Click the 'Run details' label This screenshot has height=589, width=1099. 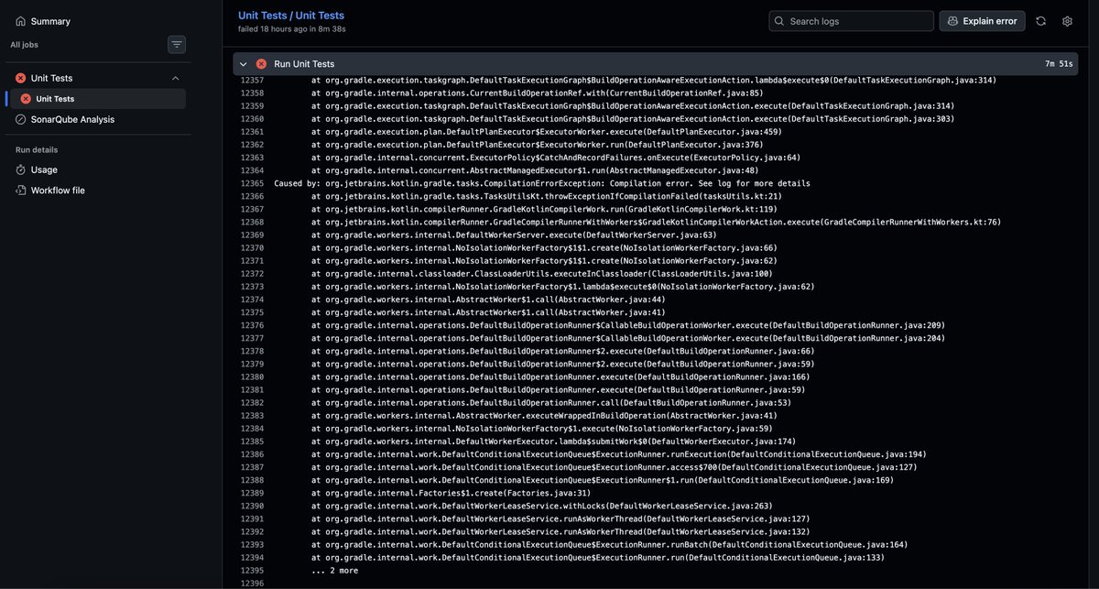click(37, 149)
